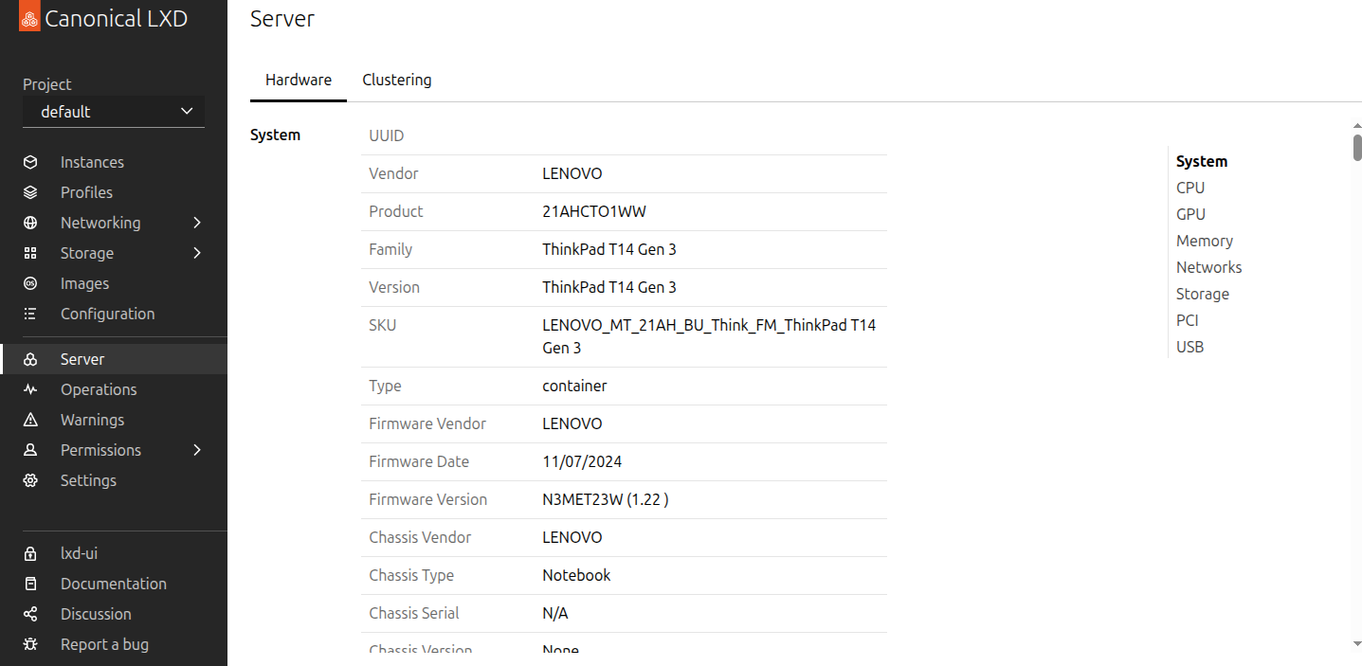
Task: Open the Documentation link
Action: [x=114, y=584]
